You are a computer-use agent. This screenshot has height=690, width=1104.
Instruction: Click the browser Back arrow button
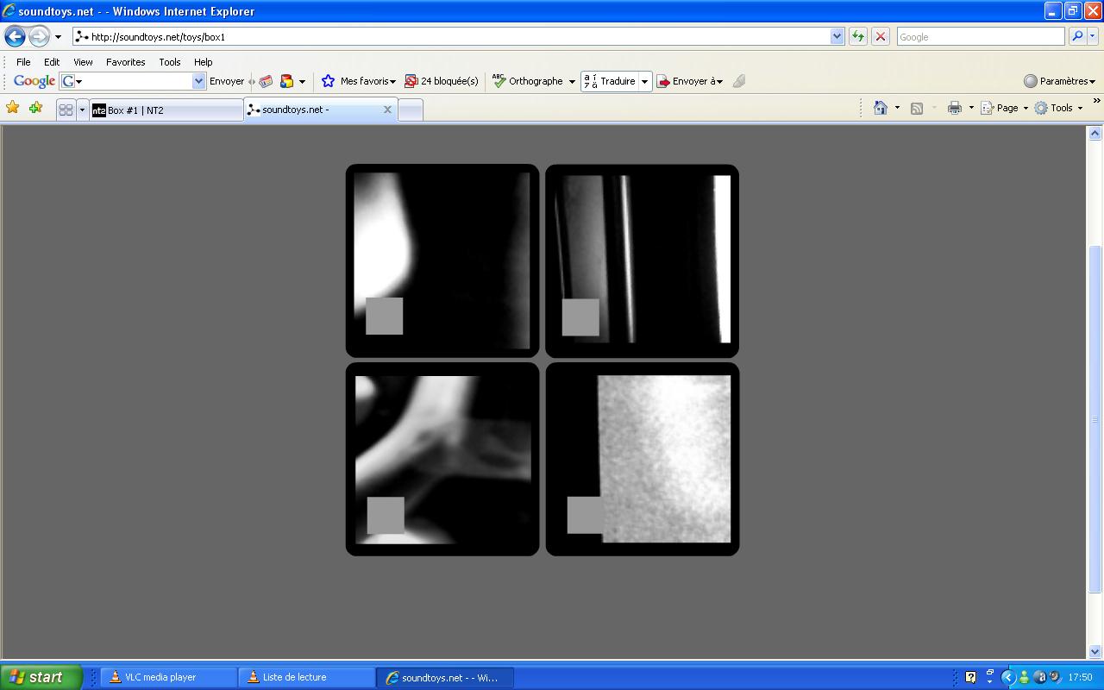tap(15, 36)
